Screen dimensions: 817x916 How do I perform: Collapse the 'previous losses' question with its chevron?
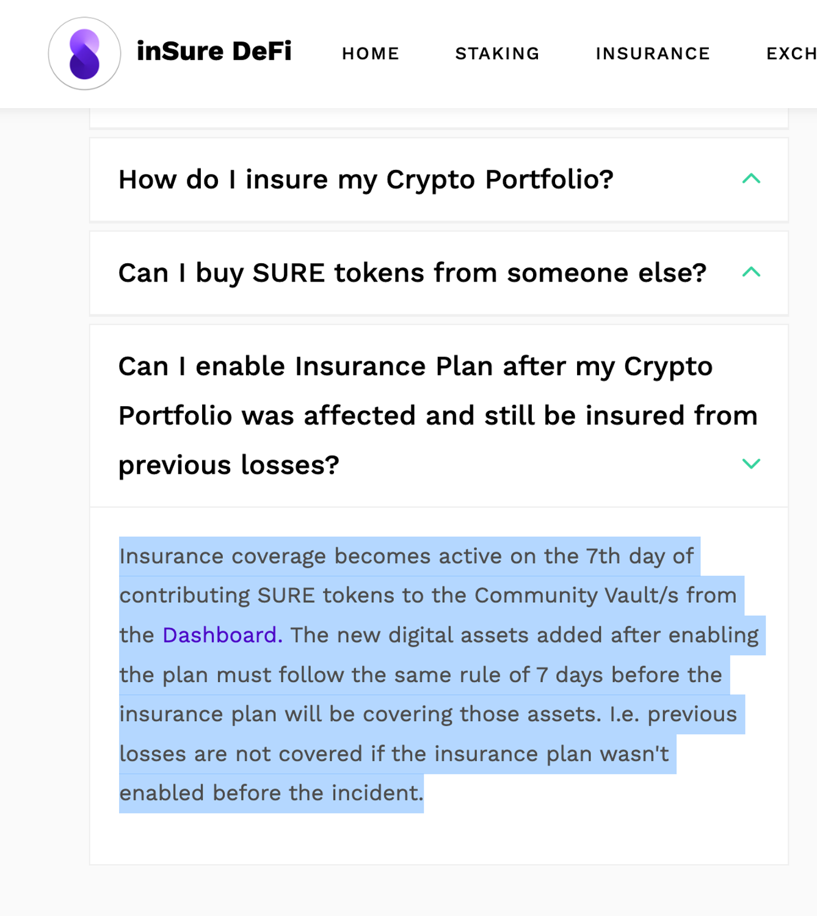tap(751, 463)
